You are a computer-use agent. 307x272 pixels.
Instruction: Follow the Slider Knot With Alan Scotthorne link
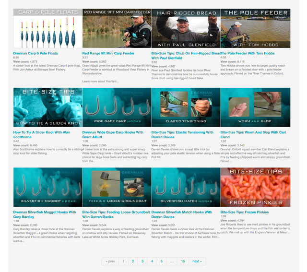[x=42, y=134]
